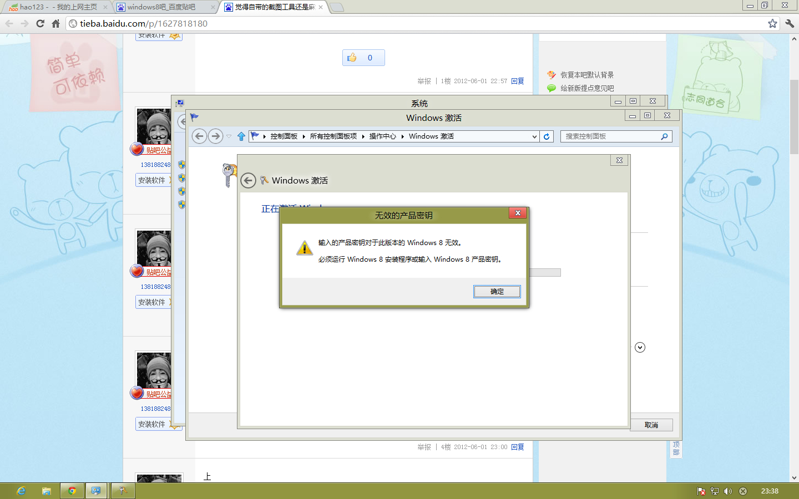
Task: Click 控制面板 in the breadcrumb
Action: (x=284, y=136)
